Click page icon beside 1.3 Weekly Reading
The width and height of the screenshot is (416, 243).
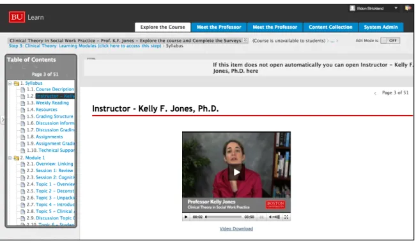point(23,103)
